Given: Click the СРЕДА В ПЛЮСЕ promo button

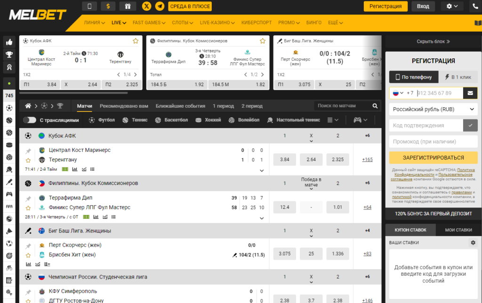Looking at the screenshot, I should [x=190, y=6].
